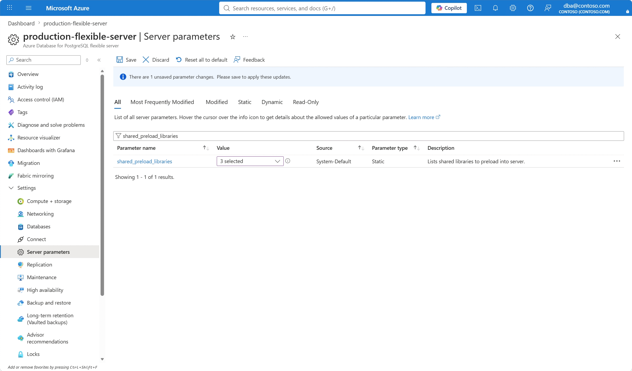Screen dimensions: 632x371
Task: Switch to the Modified tab
Action: pyautogui.click(x=216, y=102)
